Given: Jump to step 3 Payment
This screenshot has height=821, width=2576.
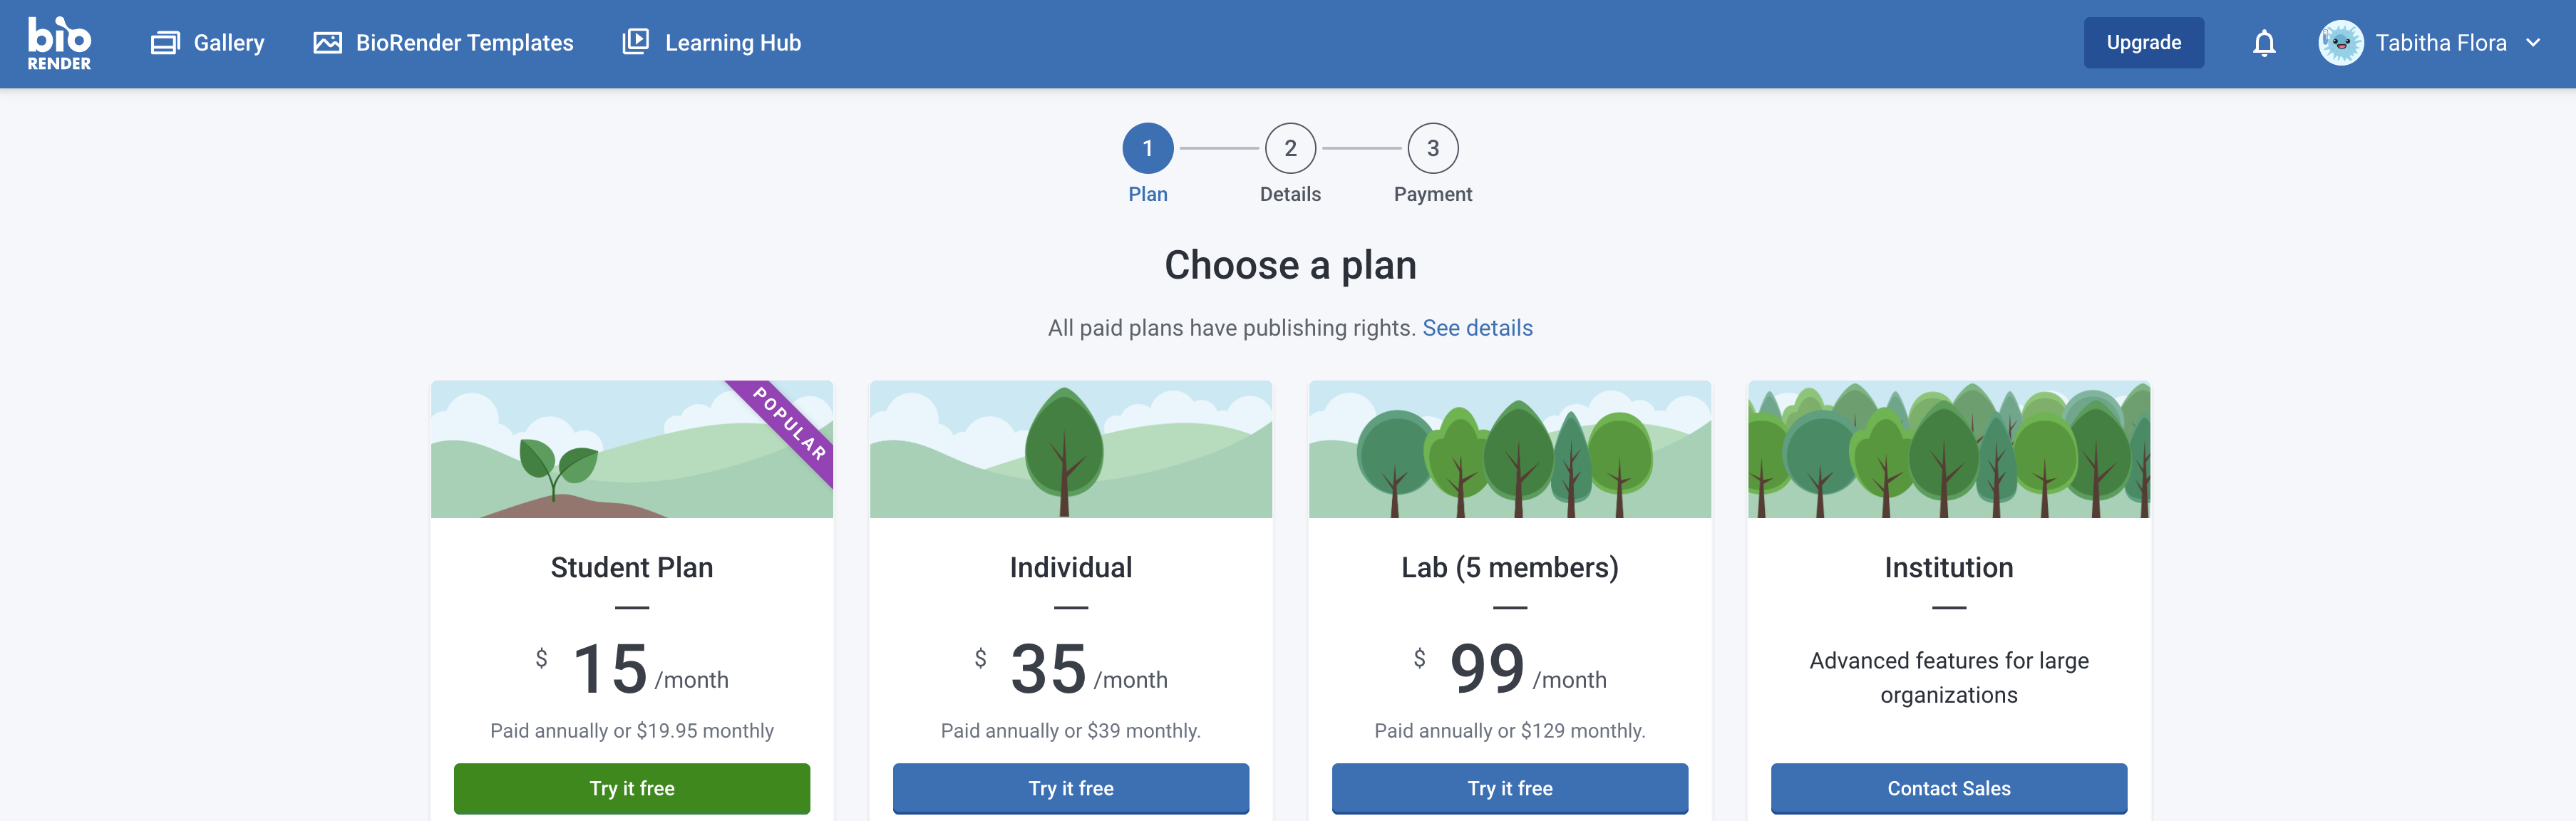Looking at the screenshot, I should pyautogui.click(x=1432, y=148).
